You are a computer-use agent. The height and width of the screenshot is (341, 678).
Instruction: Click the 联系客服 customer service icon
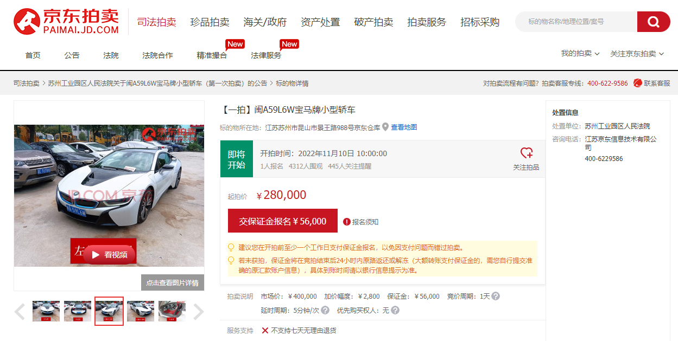pos(638,83)
